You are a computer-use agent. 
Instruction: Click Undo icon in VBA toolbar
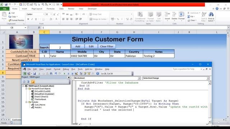pos(56,73)
